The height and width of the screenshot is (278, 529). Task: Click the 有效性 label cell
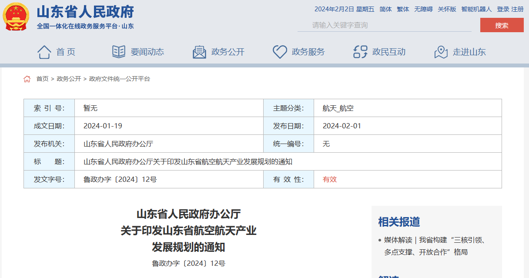point(288,179)
